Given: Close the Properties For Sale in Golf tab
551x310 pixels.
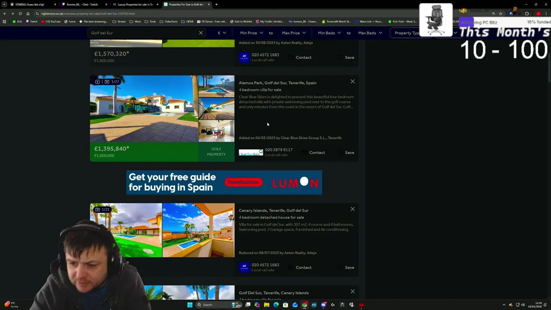Looking at the screenshot, I should point(209,4).
